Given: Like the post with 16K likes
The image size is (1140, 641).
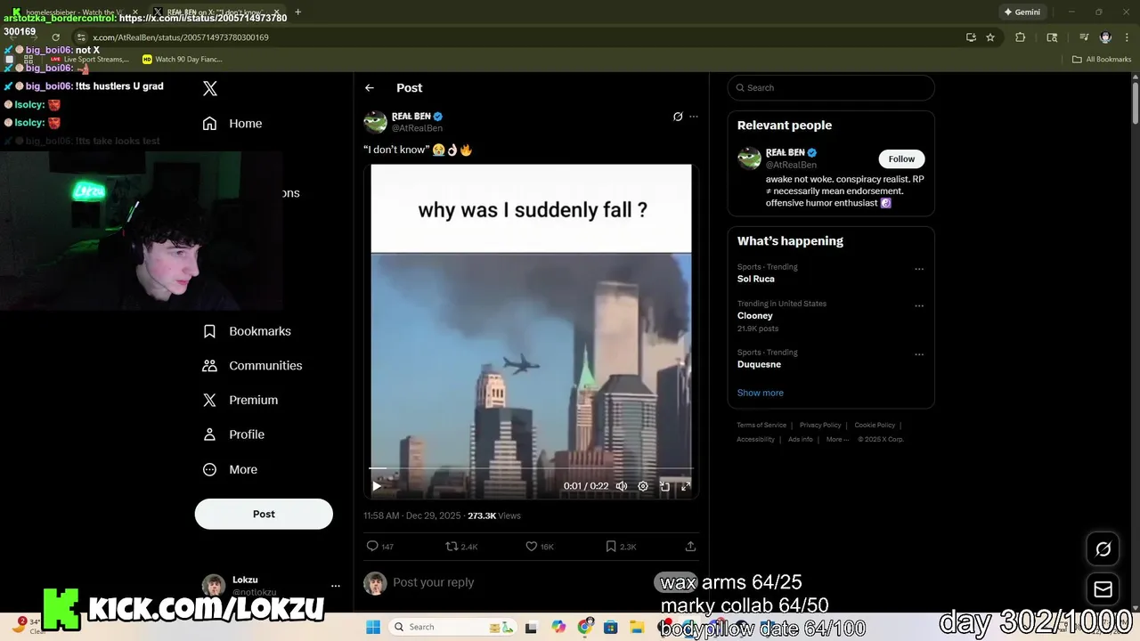Looking at the screenshot, I should (540, 547).
